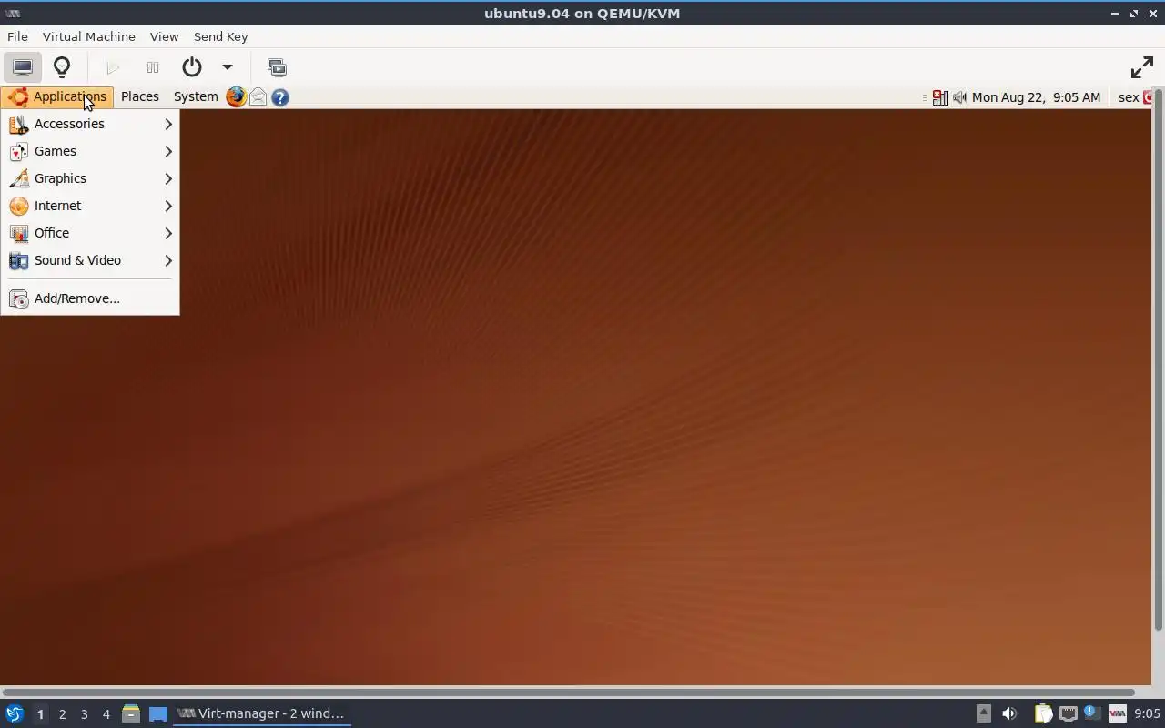Open the host application launcher
Image resolution: width=1165 pixels, height=728 pixels.
coord(15,713)
